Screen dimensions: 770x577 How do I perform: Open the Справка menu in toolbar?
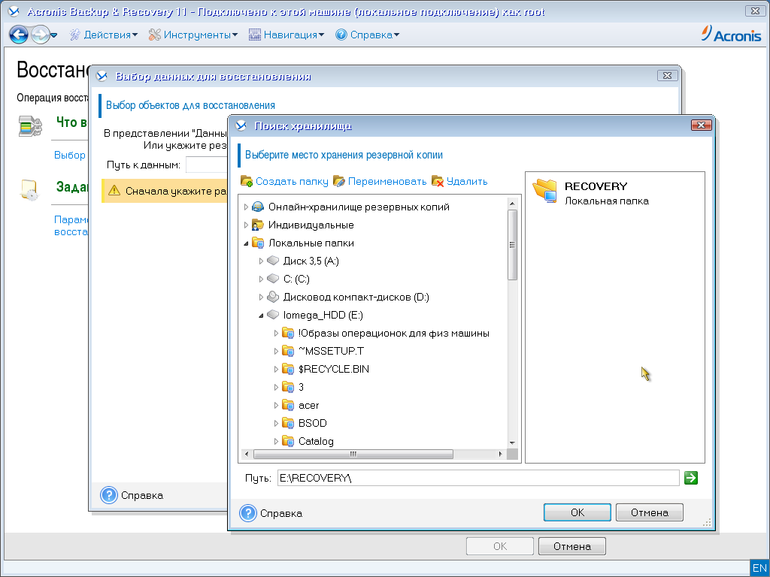click(x=367, y=35)
